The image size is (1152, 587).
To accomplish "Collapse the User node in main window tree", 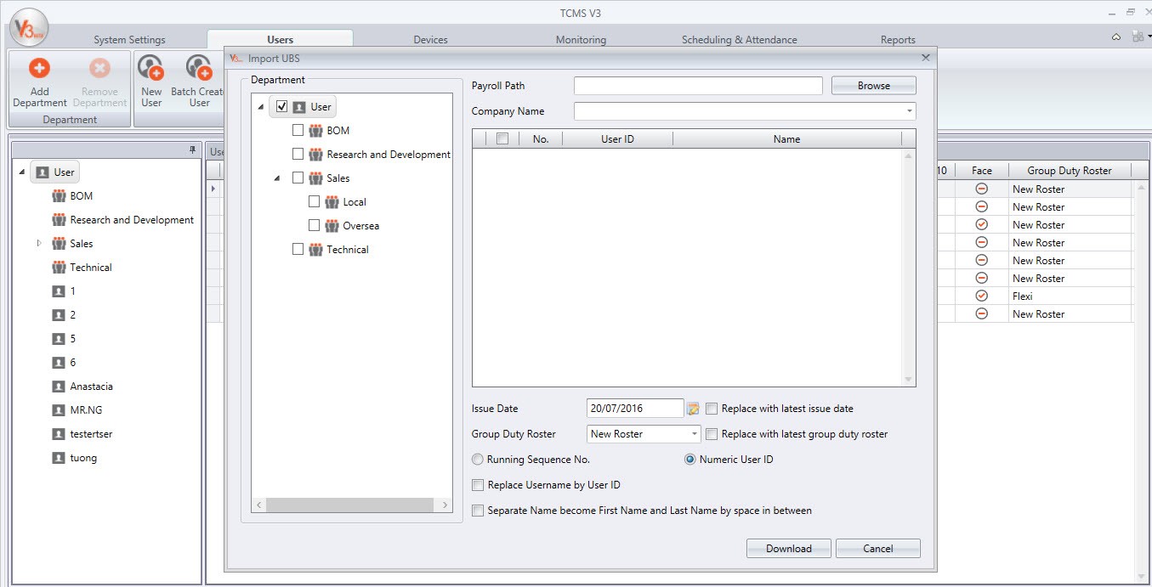I will pos(21,172).
